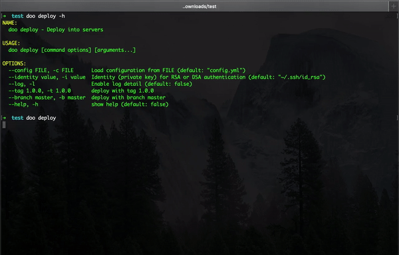Click 'Load configuration from FILE' description
This screenshot has height=255, width=399.
(x=133, y=71)
